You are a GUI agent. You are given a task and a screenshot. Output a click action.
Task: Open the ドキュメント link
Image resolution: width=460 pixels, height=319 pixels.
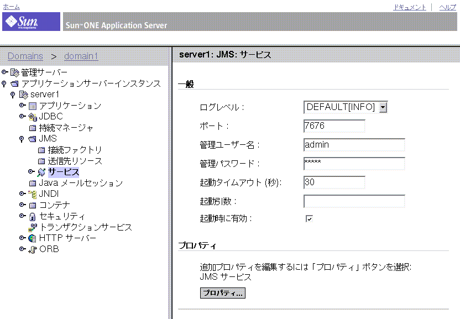tap(410, 7)
